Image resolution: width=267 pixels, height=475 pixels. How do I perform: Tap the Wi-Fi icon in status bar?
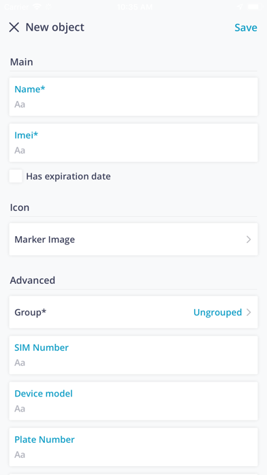tap(37, 7)
